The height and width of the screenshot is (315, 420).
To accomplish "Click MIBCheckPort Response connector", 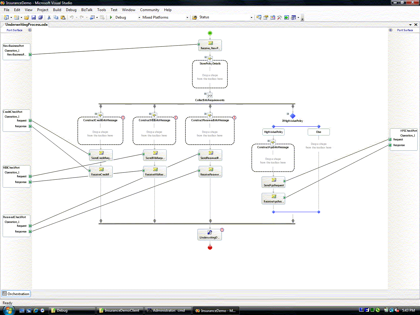I will (x=30, y=182).
